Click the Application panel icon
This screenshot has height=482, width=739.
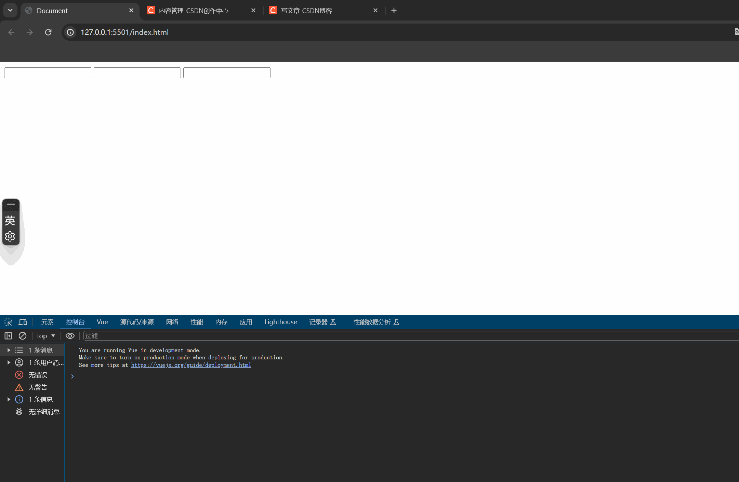tap(246, 322)
